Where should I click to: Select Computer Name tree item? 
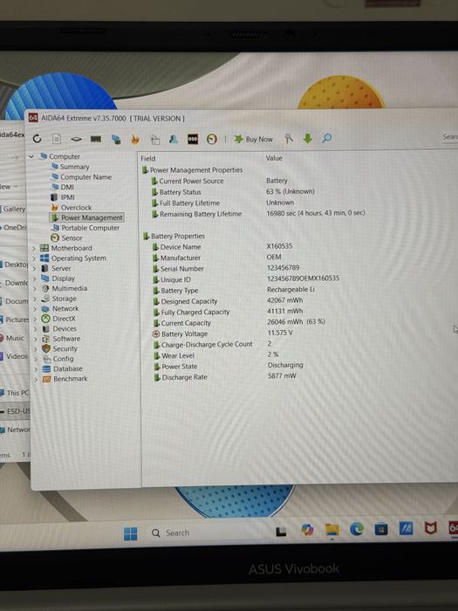[81, 177]
